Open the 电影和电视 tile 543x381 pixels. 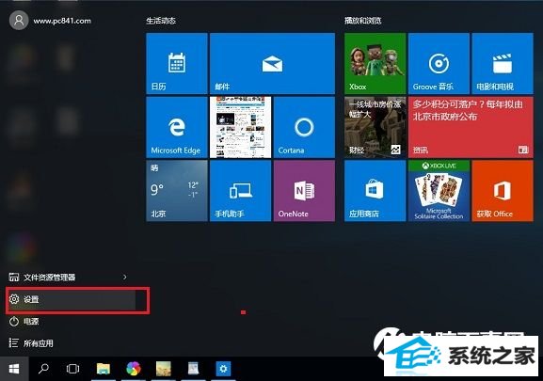[x=503, y=63]
